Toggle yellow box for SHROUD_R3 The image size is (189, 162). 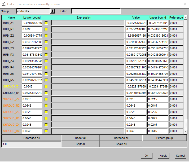(x=46, y=118)
